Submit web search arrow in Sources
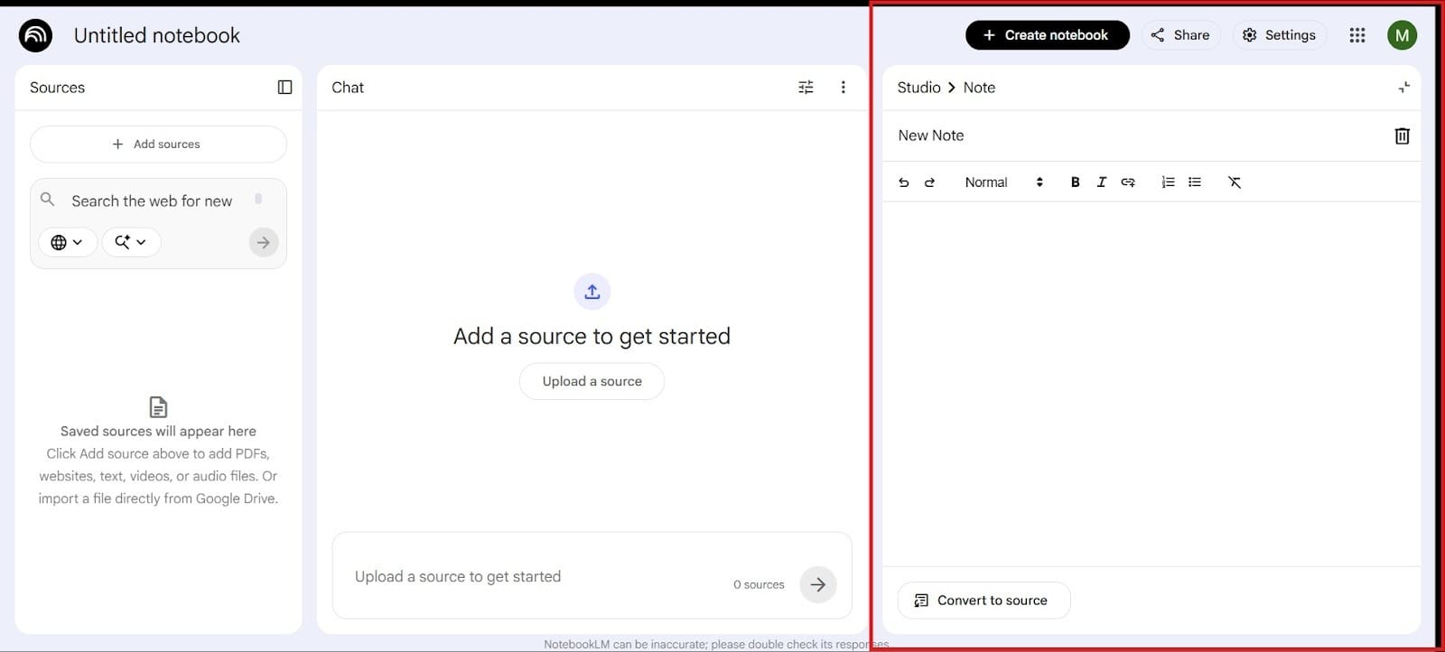 point(264,242)
